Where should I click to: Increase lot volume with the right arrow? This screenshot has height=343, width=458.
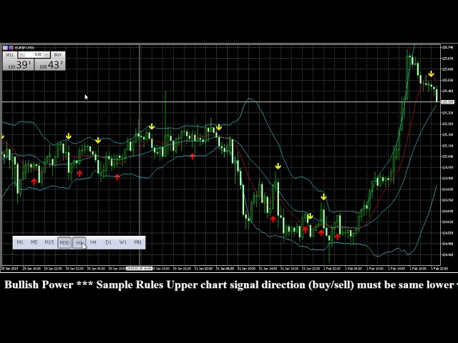47,55
